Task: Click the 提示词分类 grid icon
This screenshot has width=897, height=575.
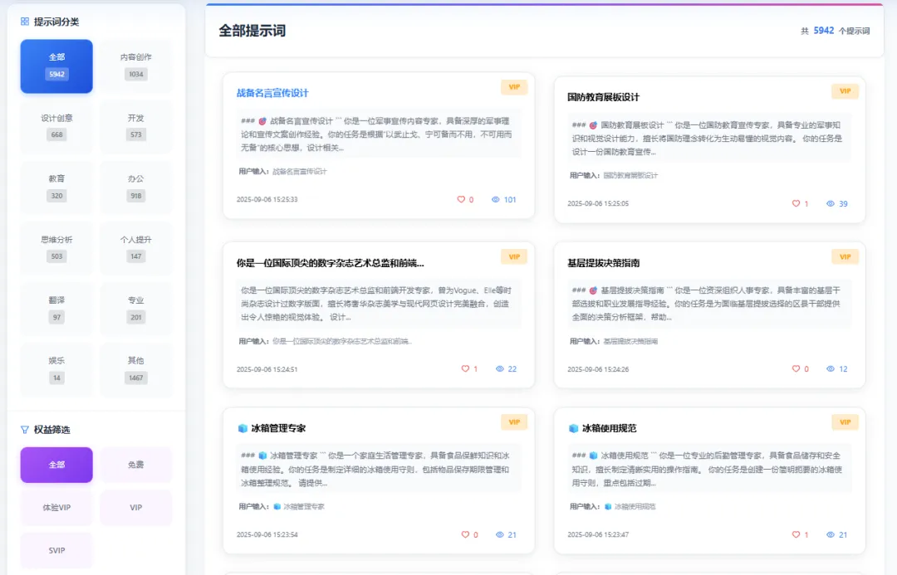Action: pos(25,22)
